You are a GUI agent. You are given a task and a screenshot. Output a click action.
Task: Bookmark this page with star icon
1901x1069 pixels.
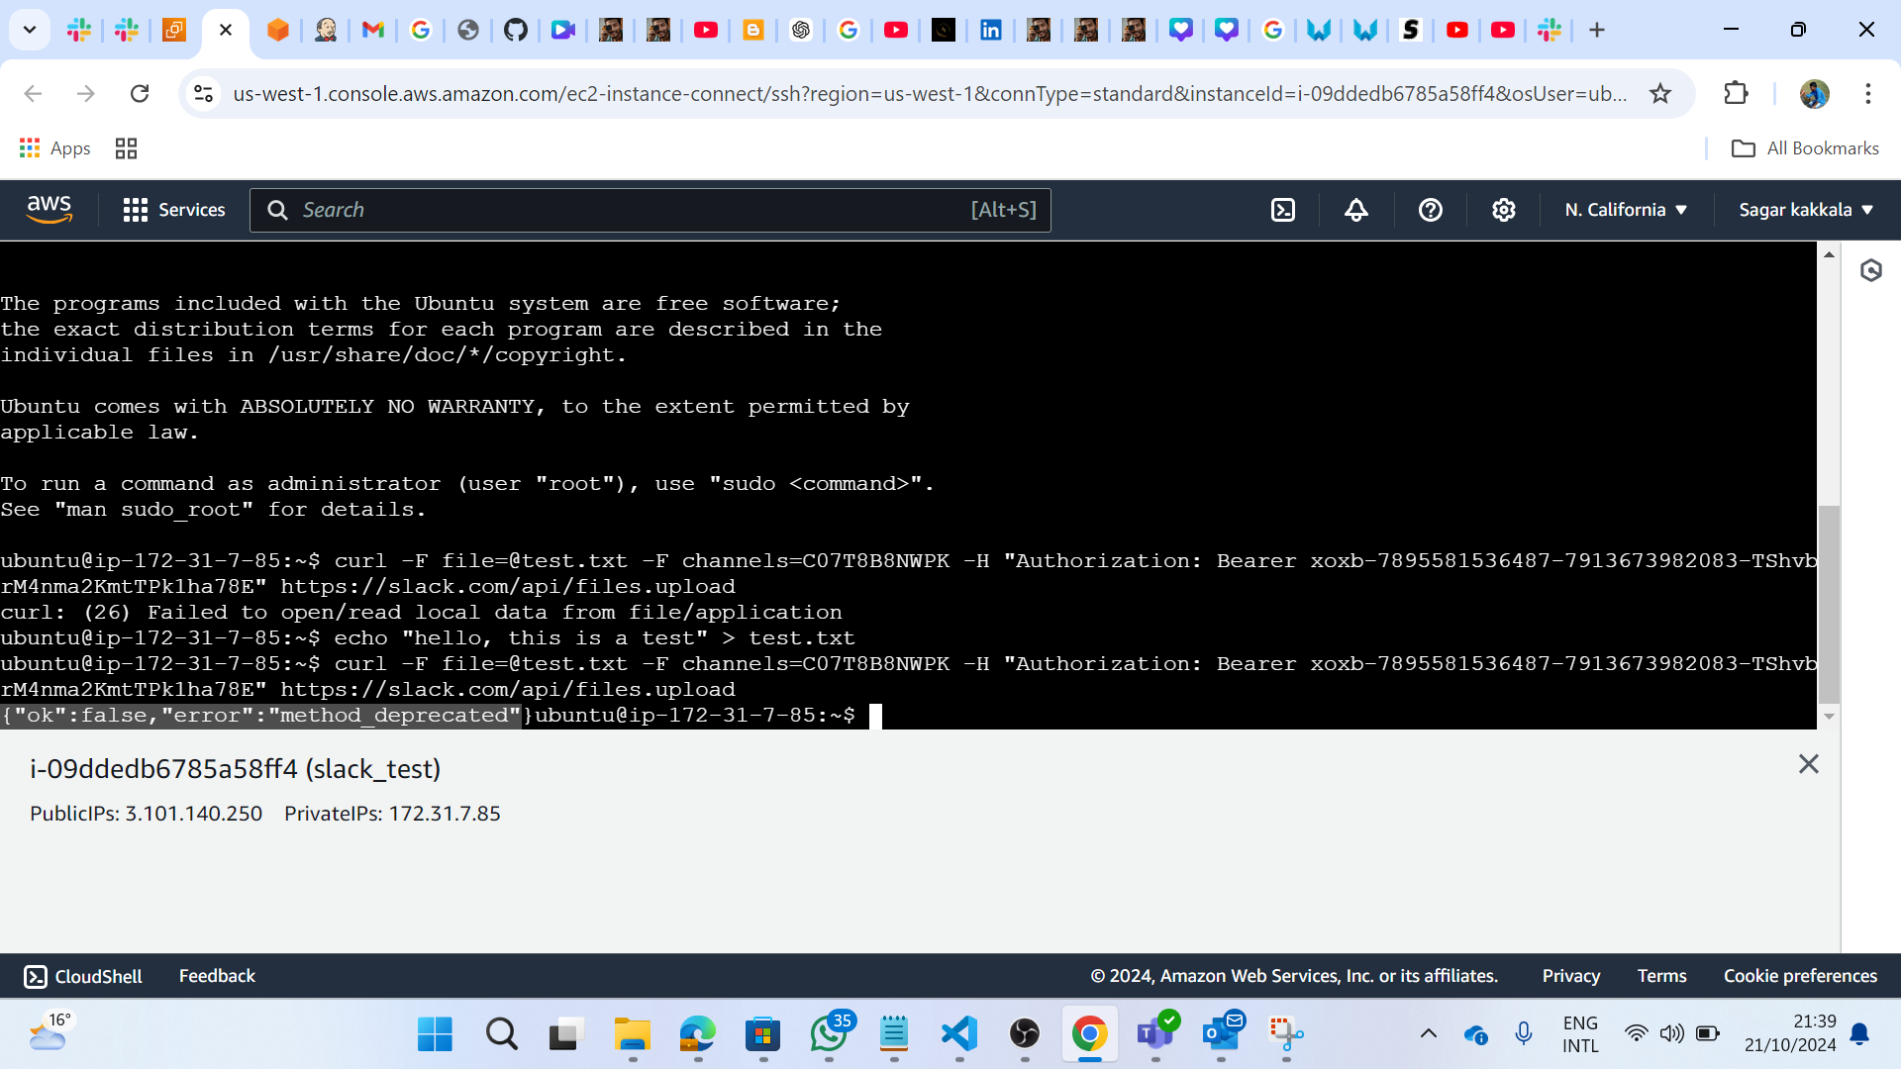[1660, 94]
